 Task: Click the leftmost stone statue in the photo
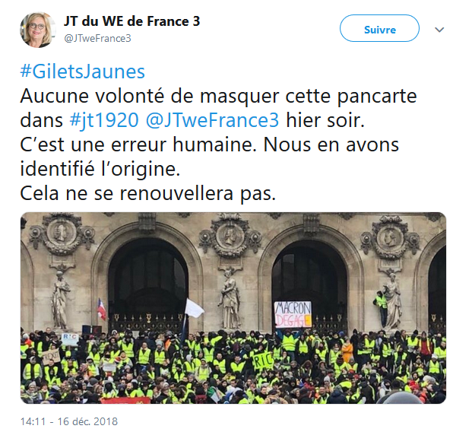[60, 300]
